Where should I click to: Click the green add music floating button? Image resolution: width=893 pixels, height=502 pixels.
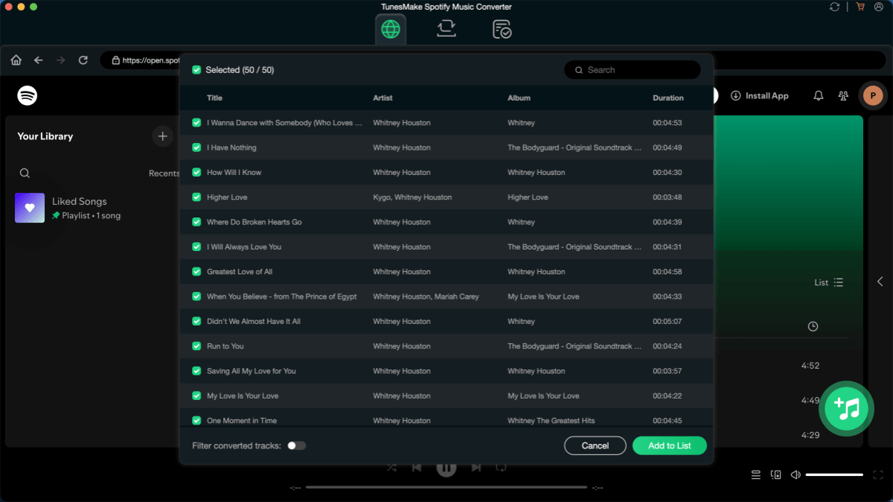pos(847,407)
